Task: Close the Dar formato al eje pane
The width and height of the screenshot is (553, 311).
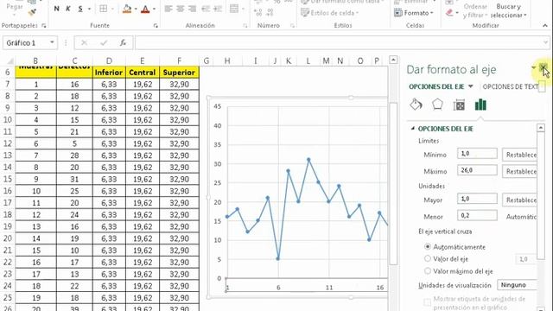Action: (x=543, y=67)
